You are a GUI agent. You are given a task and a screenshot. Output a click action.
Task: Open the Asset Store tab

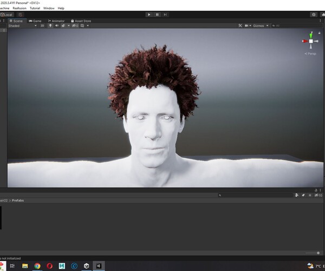pyautogui.click(x=81, y=21)
